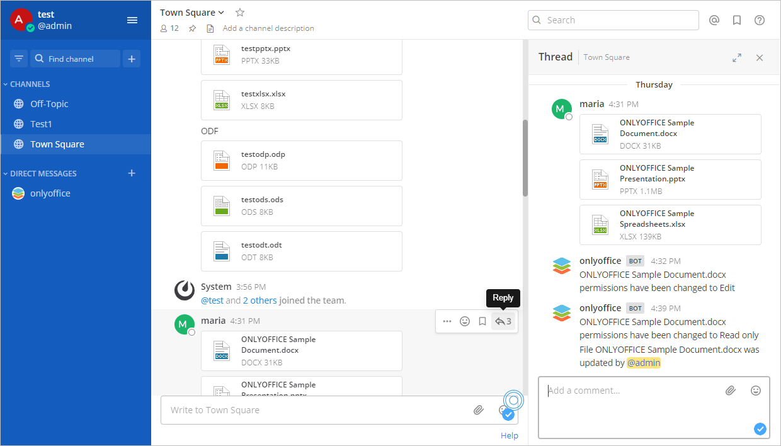
Task: Open the Test1 channel
Action: pyautogui.click(x=41, y=124)
